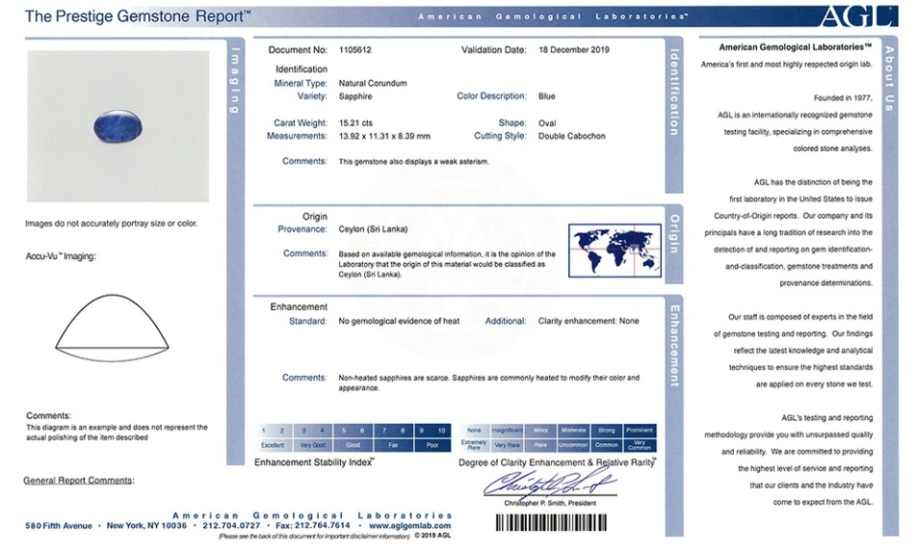Click the blue sapphire gemstone photo
The width and height of the screenshot is (917, 553).
[118, 126]
